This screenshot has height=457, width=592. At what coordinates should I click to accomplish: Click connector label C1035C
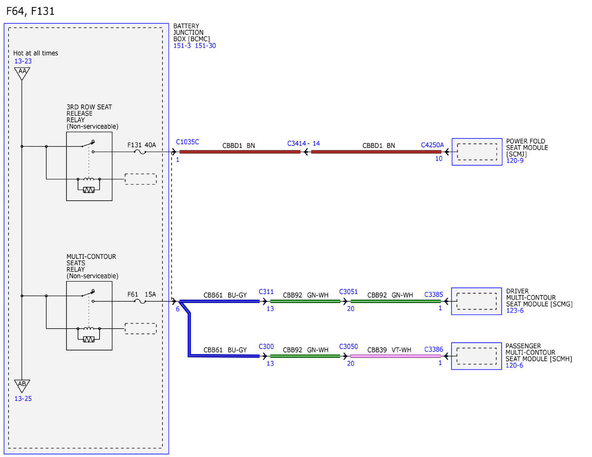click(187, 142)
